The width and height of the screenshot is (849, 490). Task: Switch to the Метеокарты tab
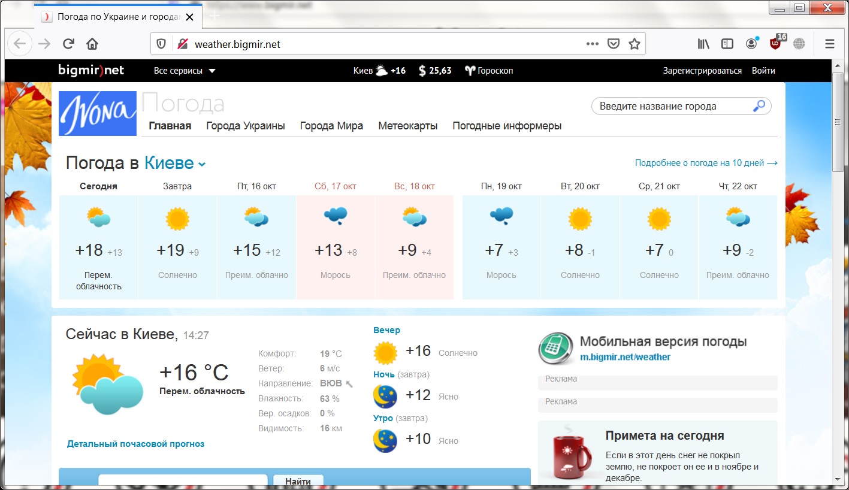point(407,126)
